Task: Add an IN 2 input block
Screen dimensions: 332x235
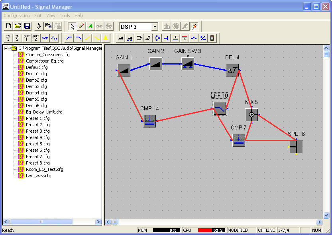Action: point(18,38)
